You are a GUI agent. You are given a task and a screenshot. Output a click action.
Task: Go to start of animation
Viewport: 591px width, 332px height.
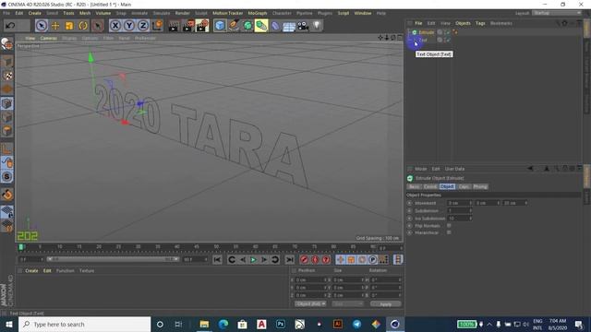[x=217, y=260]
